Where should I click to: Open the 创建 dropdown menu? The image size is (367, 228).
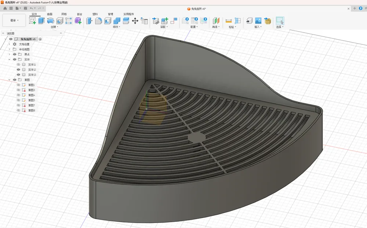54,27
